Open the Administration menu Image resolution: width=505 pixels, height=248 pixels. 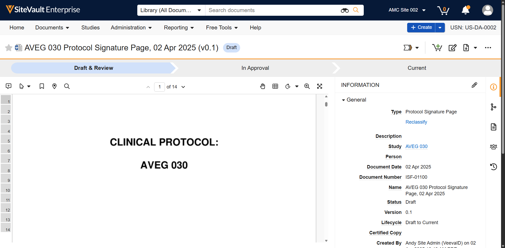[x=131, y=28]
